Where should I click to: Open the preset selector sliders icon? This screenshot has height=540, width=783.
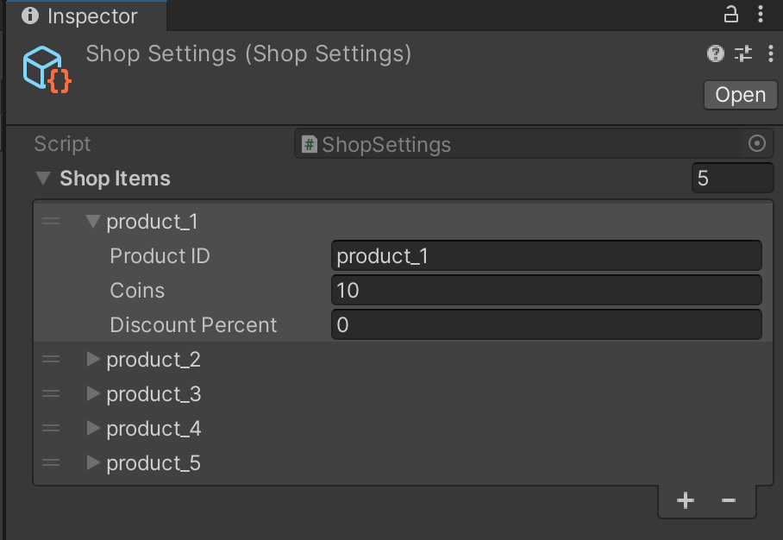pos(742,54)
